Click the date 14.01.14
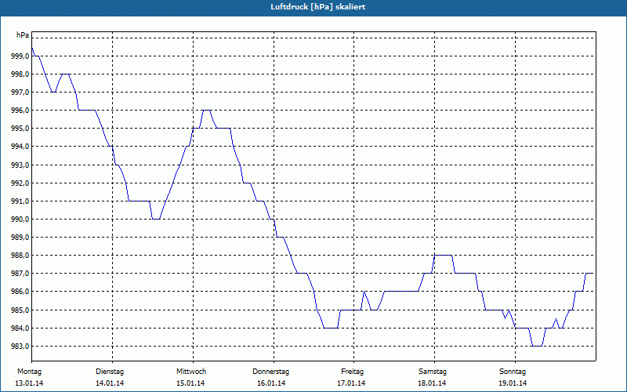This screenshot has height=392, width=627. pos(110,383)
